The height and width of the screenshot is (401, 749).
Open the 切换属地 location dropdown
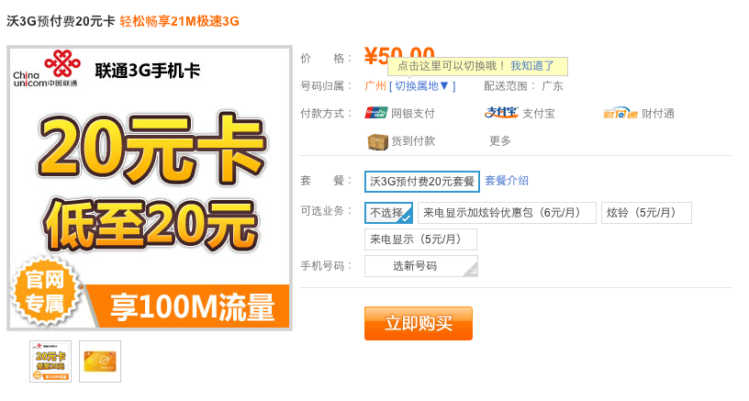(x=422, y=86)
